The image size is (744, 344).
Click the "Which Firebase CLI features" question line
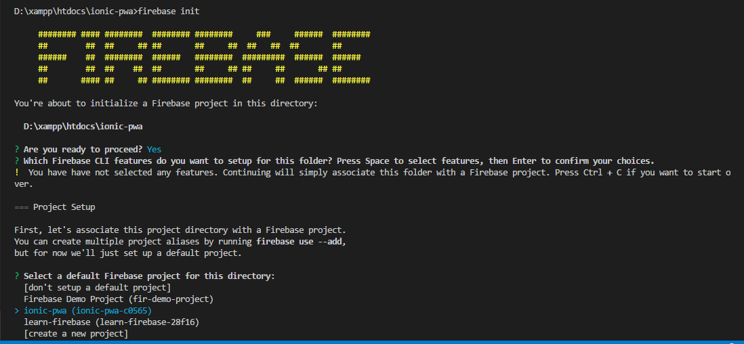pos(335,161)
